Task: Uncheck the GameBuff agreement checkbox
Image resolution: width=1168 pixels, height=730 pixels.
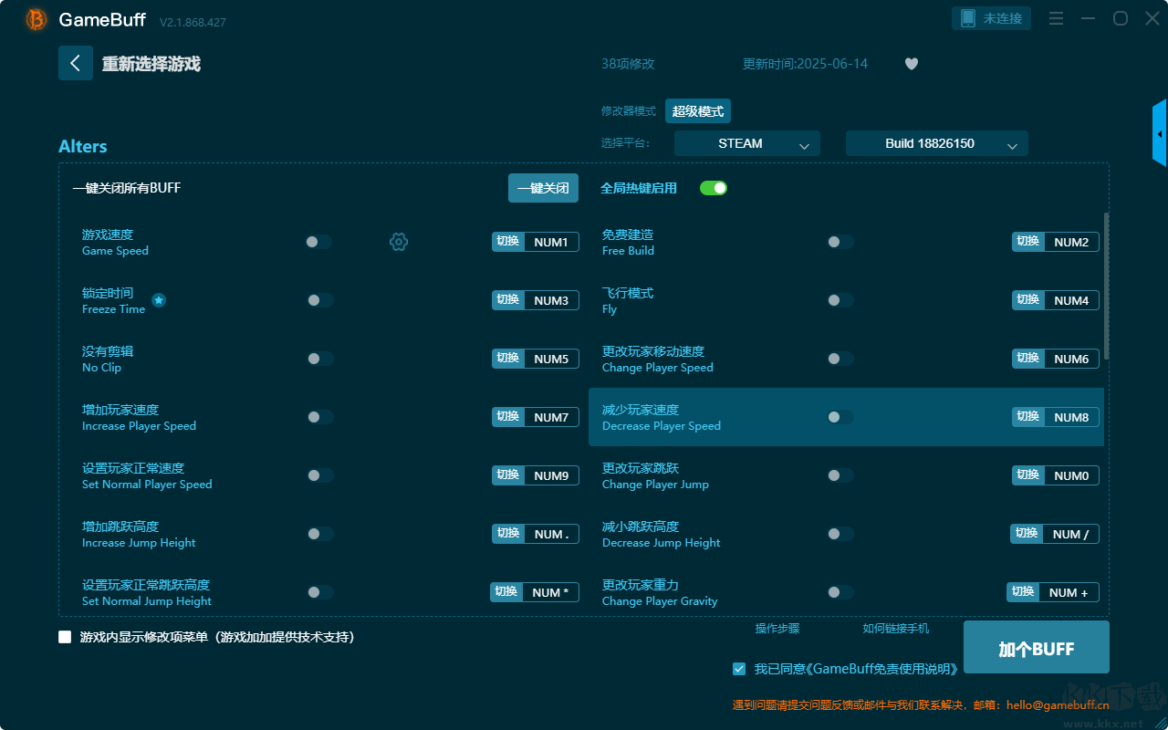Action: pyautogui.click(x=739, y=669)
